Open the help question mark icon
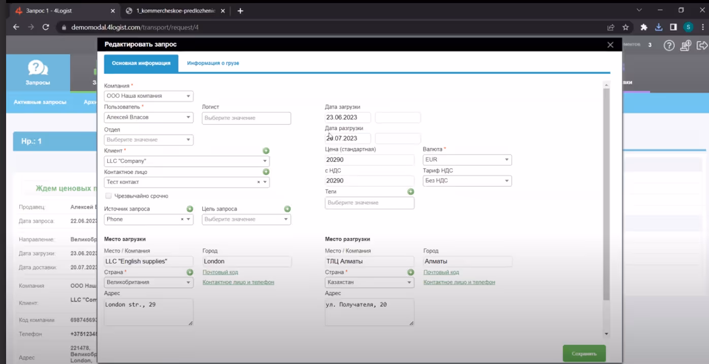This screenshot has width=709, height=364. pos(669,46)
